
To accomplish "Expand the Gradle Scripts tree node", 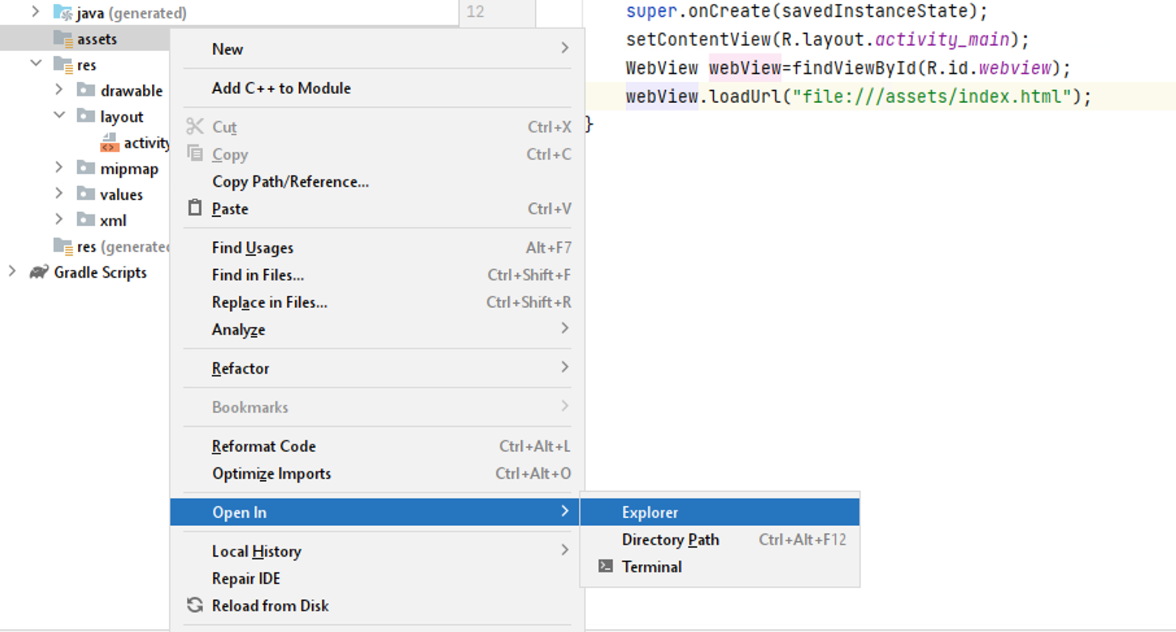I will [12, 272].
